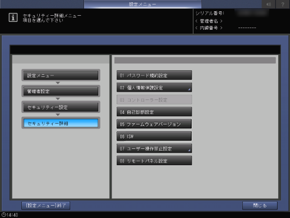
Task: Click [設定メニュー]終了 button
Action: (46, 206)
